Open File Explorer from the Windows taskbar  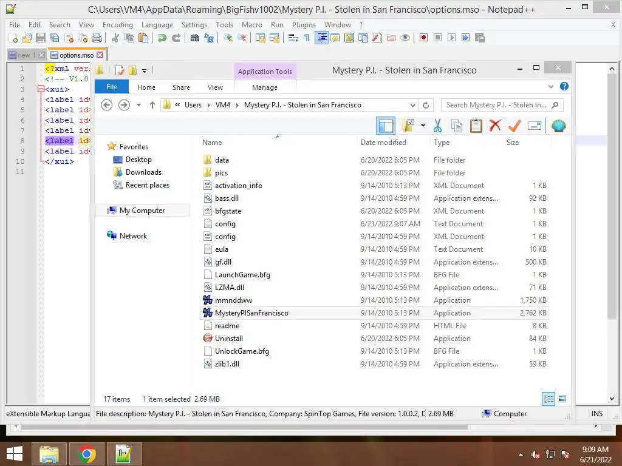[x=49, y=454]
